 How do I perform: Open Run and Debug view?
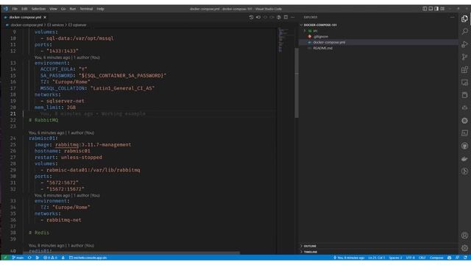464,44
